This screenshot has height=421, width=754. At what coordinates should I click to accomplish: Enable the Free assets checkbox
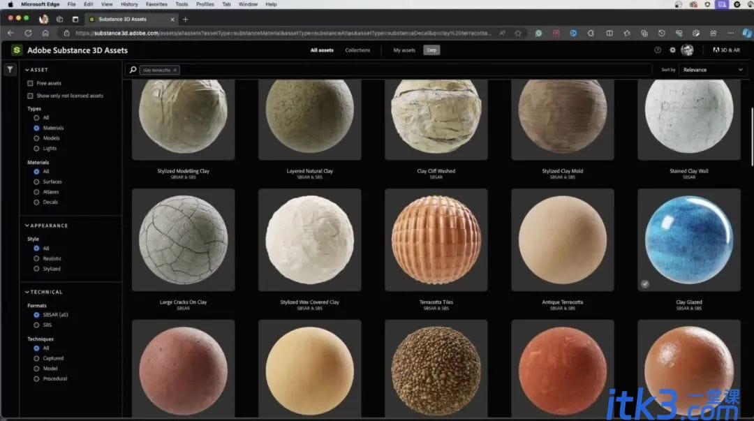30,83
